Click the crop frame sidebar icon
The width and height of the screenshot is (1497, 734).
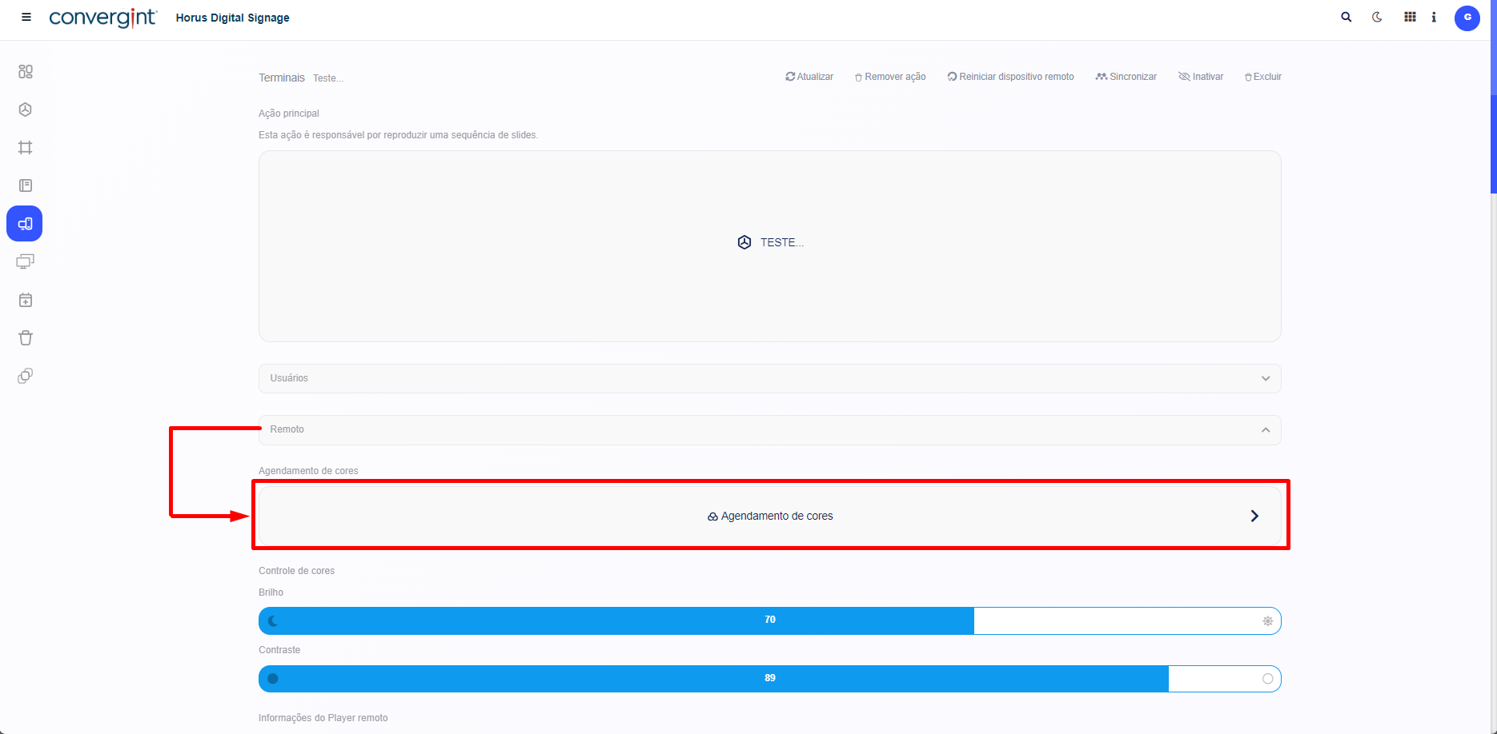tap(26, 148)
